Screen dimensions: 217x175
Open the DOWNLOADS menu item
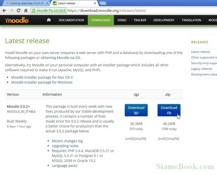coord(101,20)
